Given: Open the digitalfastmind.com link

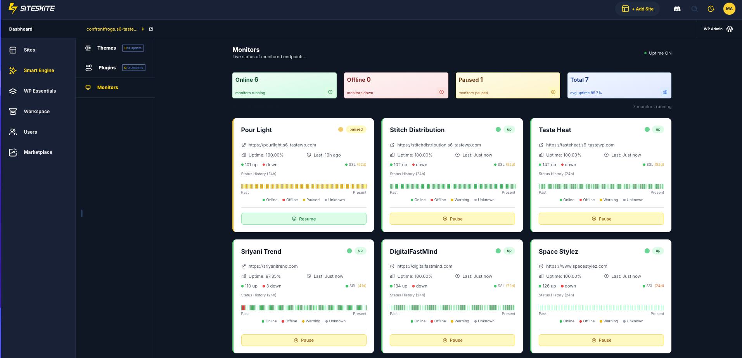Looking at the screenshot, I should [x=425, y=266].
